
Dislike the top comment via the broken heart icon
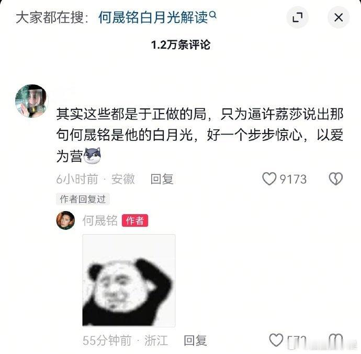pos(336,179)
